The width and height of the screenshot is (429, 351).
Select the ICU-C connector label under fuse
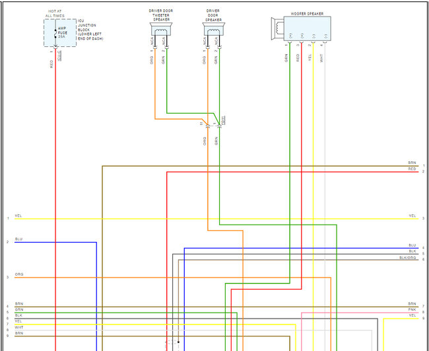(x=59, y=56)
